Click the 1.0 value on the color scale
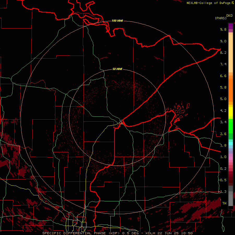Viewport: 235px width, 235px height. (x=223, y=157)
